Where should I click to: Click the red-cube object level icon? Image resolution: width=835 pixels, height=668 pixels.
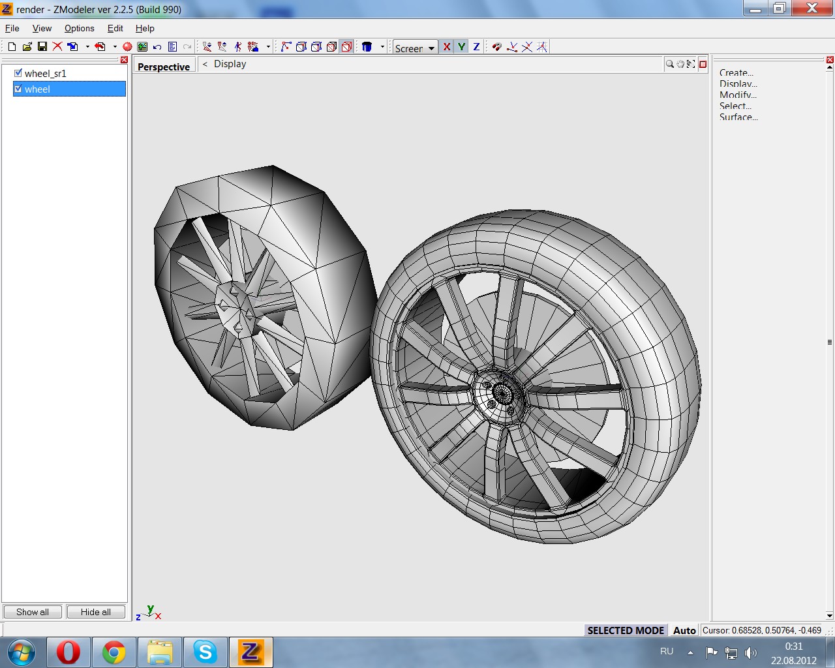click(346, 46)
